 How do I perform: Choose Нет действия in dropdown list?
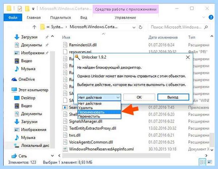click(99, 103)
